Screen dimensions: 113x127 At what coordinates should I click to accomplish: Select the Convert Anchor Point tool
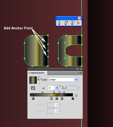point(79,23)
